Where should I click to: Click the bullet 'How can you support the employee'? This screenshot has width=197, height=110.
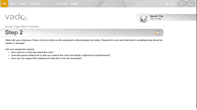47,58
